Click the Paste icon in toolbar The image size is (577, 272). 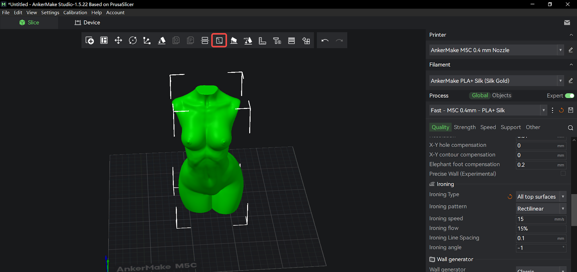pos(190,40)
